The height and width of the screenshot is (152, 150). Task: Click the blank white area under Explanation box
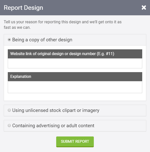point(75,97)
